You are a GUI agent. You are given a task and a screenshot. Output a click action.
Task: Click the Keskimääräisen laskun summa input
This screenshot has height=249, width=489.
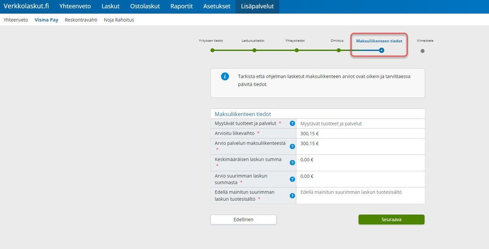(361, 163)
